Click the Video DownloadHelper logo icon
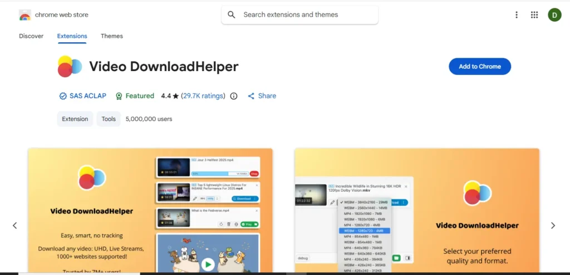Screen dimensions: 570x275 pos(70,67)
